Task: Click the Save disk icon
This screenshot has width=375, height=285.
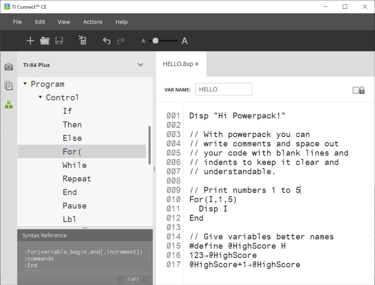Action: click(59, 41)
